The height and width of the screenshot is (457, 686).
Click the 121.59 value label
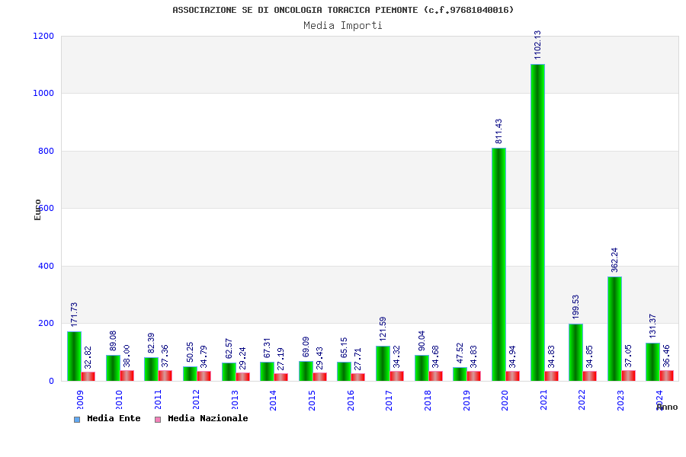(383, 329)
